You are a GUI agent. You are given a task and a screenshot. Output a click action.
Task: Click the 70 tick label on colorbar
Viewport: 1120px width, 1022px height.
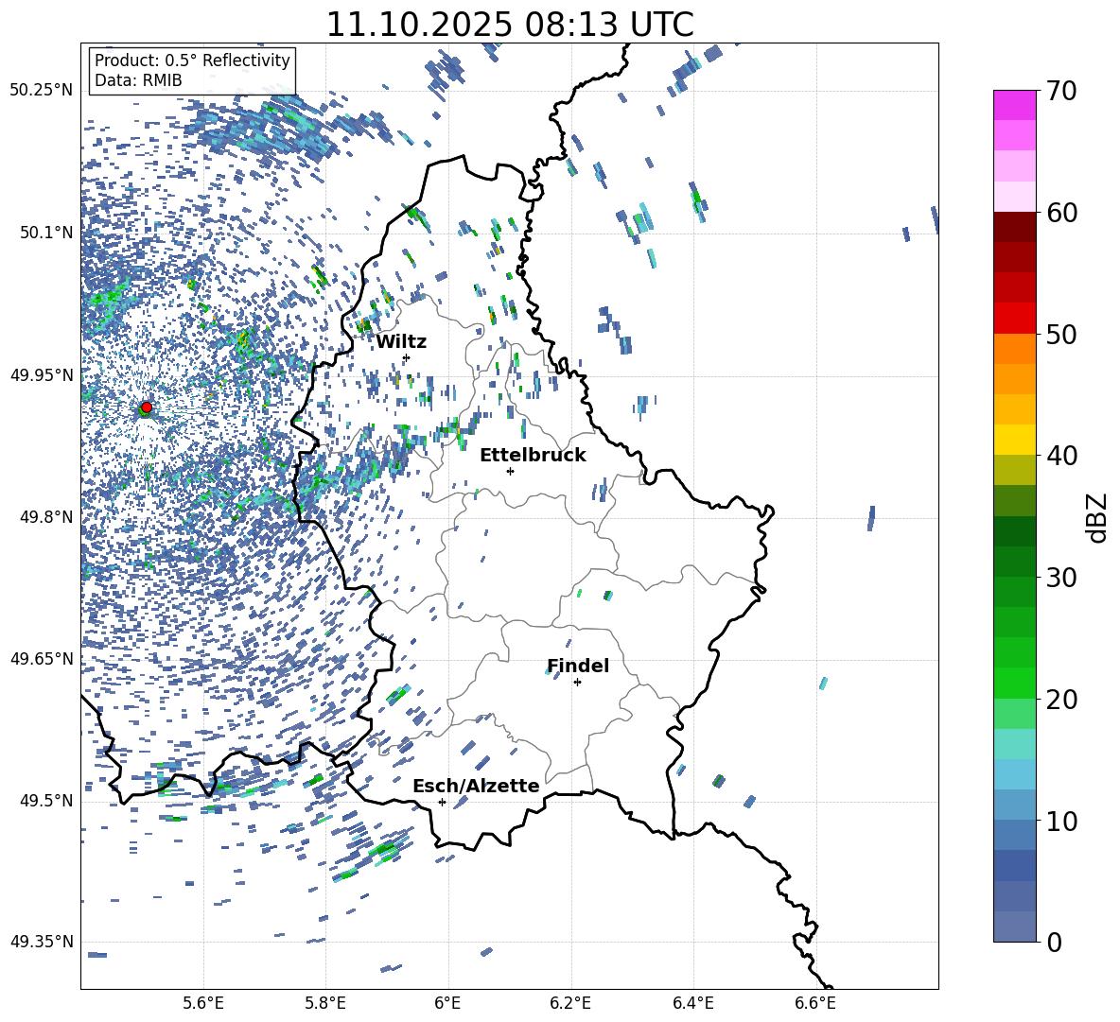pos(1064,91)
